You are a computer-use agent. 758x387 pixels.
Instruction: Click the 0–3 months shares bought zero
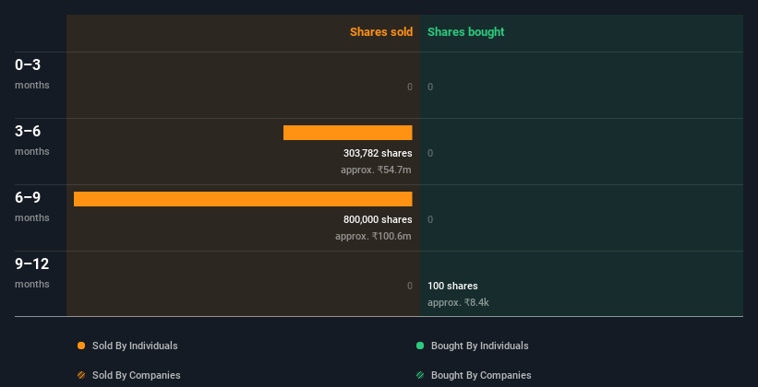coord(430,87)
